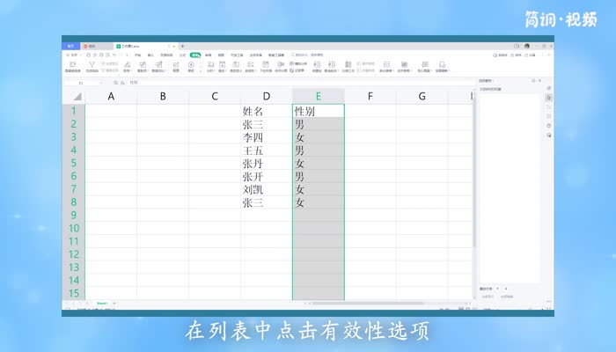
Task: Switch to the Start (开始) ribbon tab
Action: pos(137,55)
